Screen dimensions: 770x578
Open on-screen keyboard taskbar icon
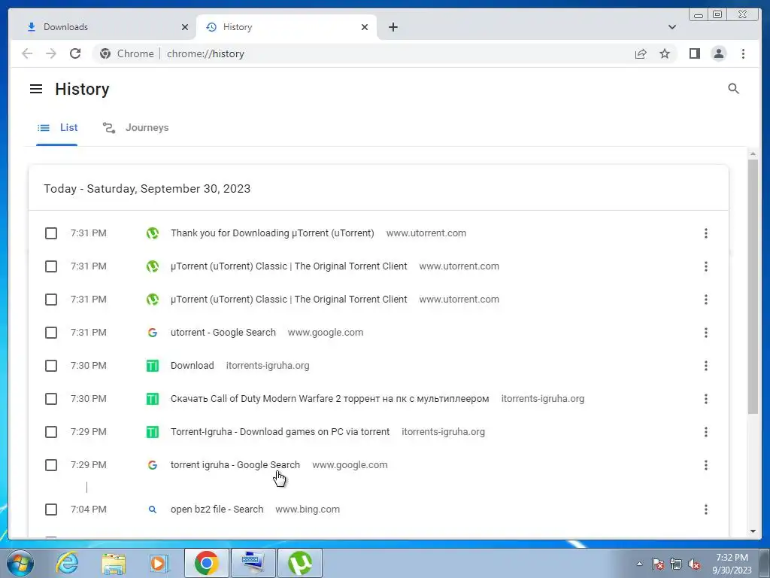(253, 563)
